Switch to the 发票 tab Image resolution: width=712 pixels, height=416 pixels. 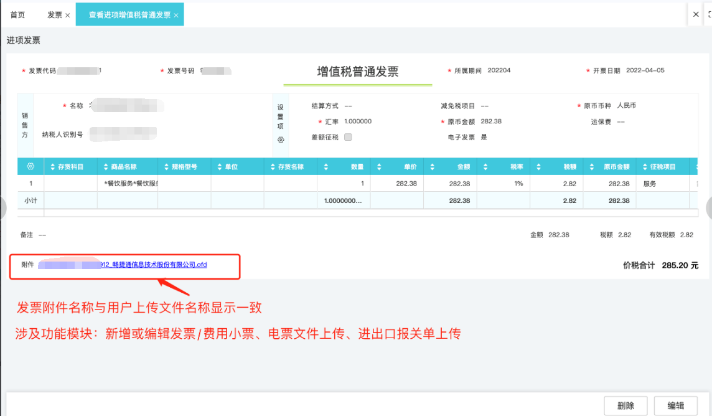pos(55,15)
